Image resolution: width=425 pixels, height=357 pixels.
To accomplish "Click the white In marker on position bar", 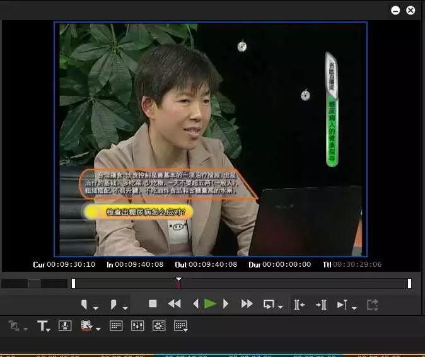I will (73, 284).
